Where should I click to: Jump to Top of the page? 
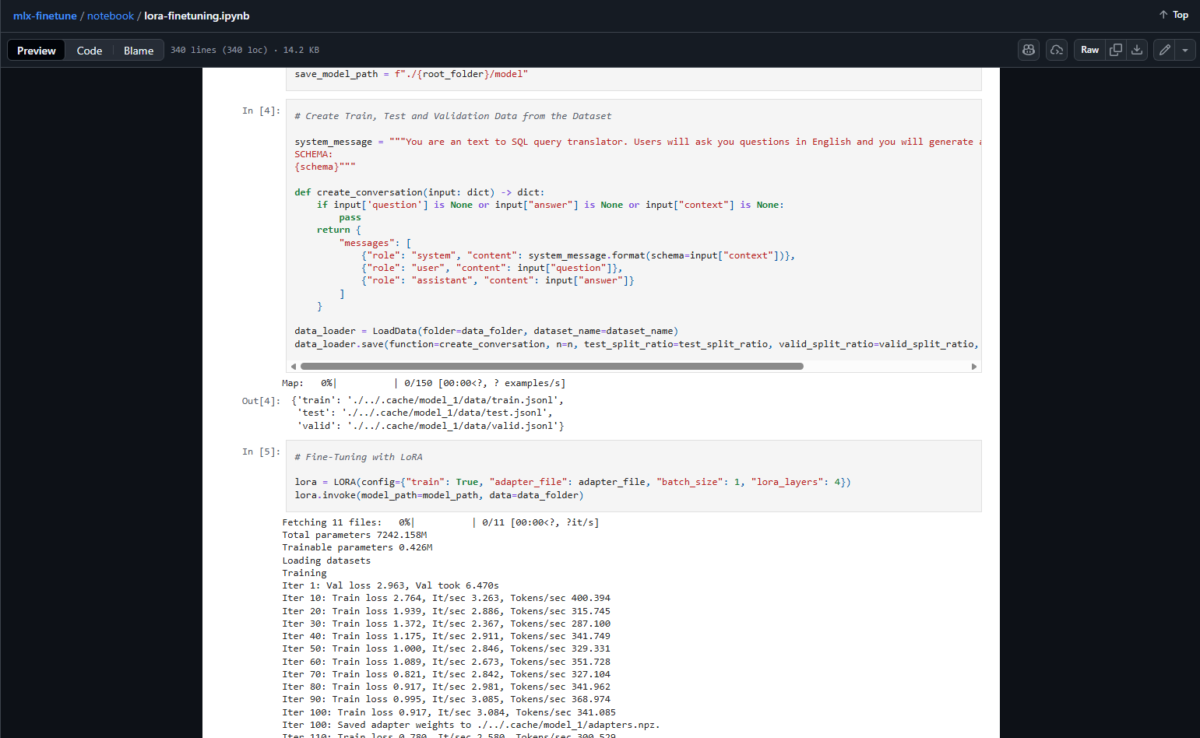click(x=1174, y=15)
